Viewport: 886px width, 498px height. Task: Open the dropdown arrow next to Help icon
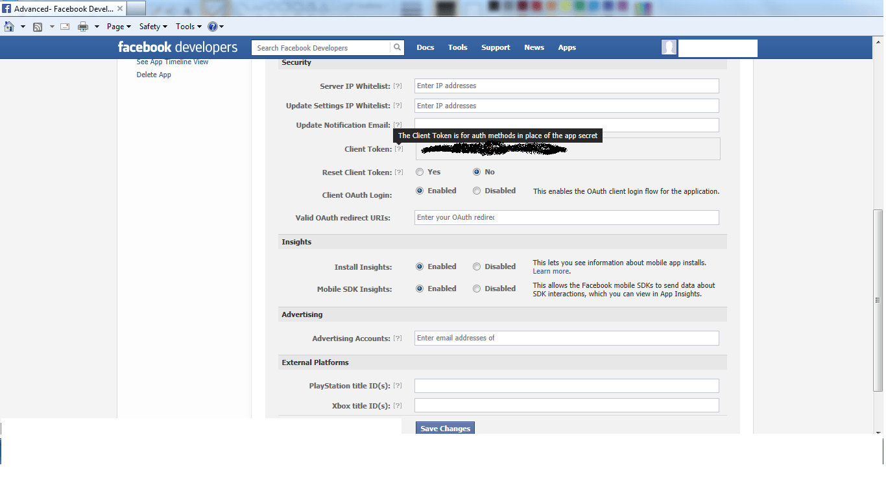click(x=221, y=27)
